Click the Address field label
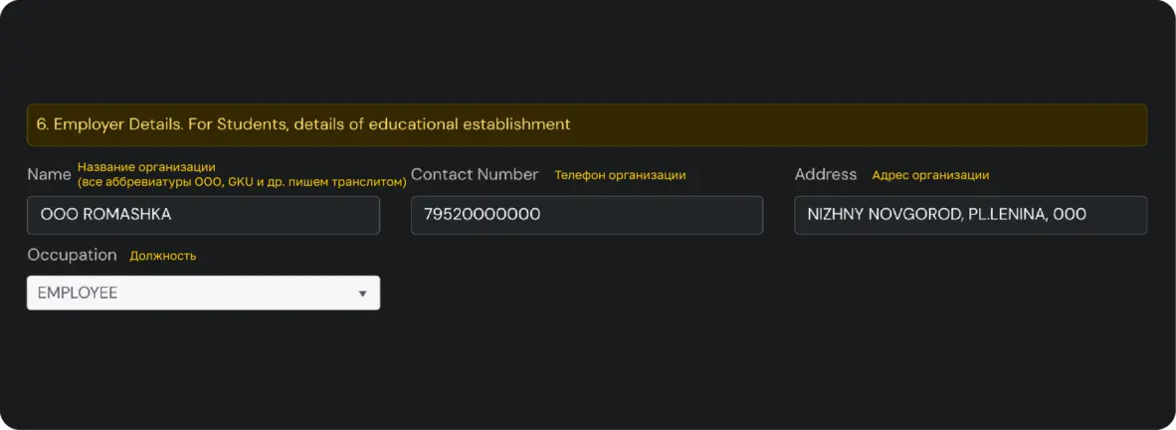Image resolution: width=1176 pixels, height=430 pixels. coord(826,174)
